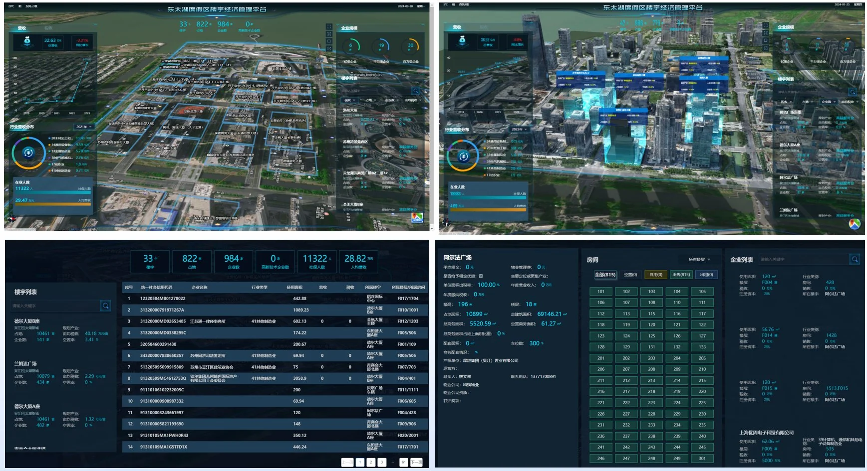This screenshot has width=867, height=471.
Task: Select the 全部(815) room tab
Action: [605, 275]
